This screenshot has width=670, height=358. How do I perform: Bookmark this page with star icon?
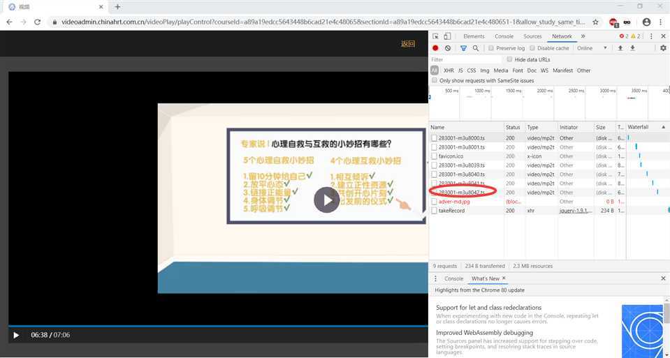pyautogui.click(x=597, y=22)
